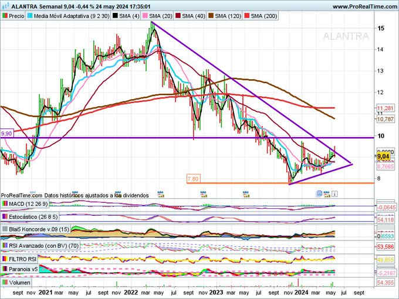Screen dimensions: 399x299
Task: Open the Blai5 Koncorde v.09 indicator label
Action: tap(39, 229)
